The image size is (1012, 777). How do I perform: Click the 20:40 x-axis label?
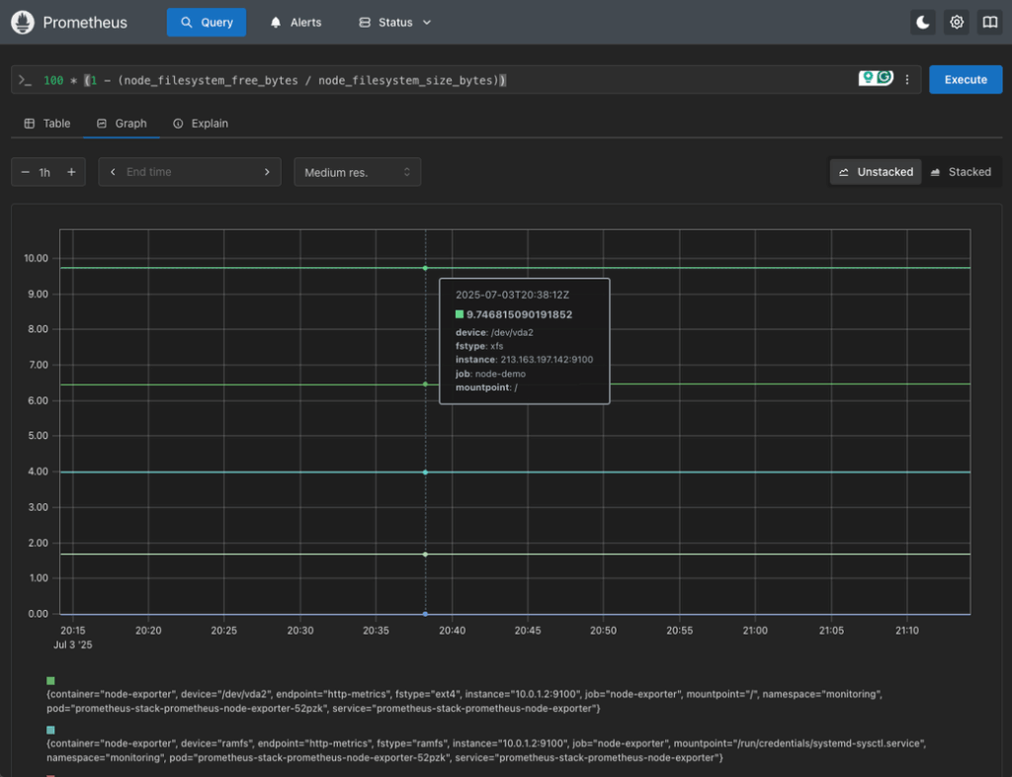click(x=452, y=631)
